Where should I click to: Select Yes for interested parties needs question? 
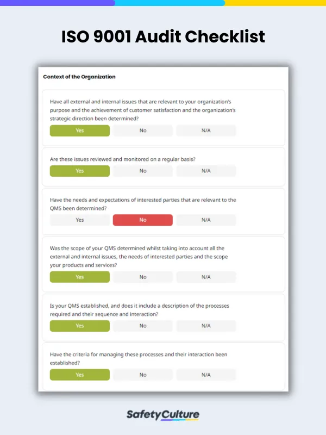coord(79,220)
